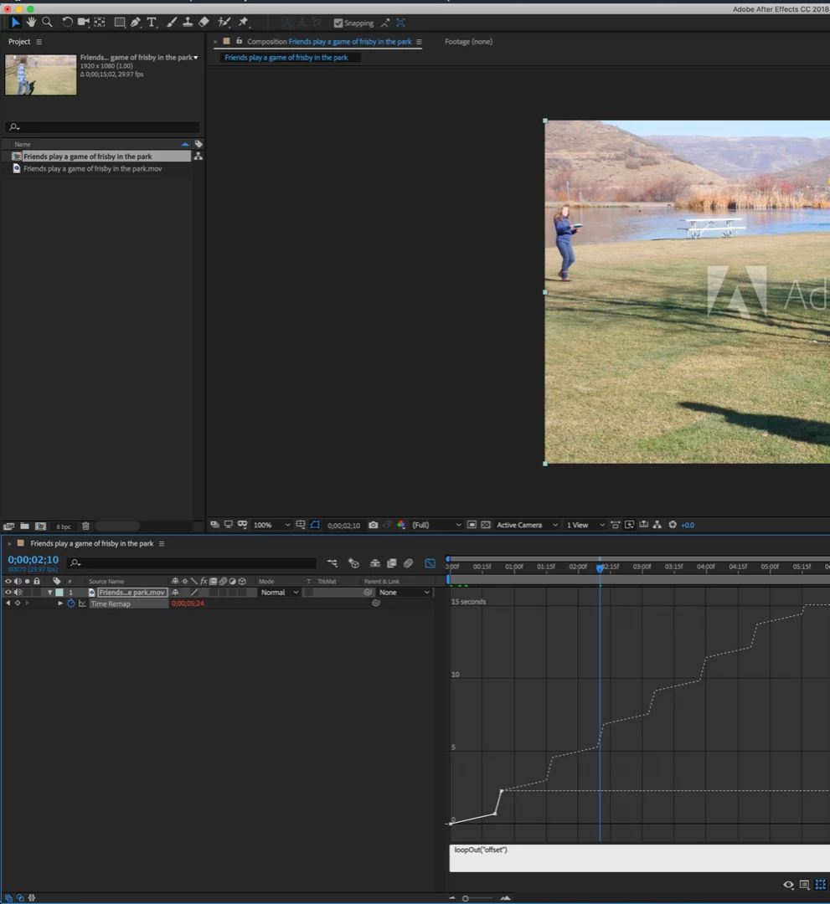Toggle the Snapping checkbox
Image resolution: width=830 pixels, height=904 pixels.
tap(338, 23)
